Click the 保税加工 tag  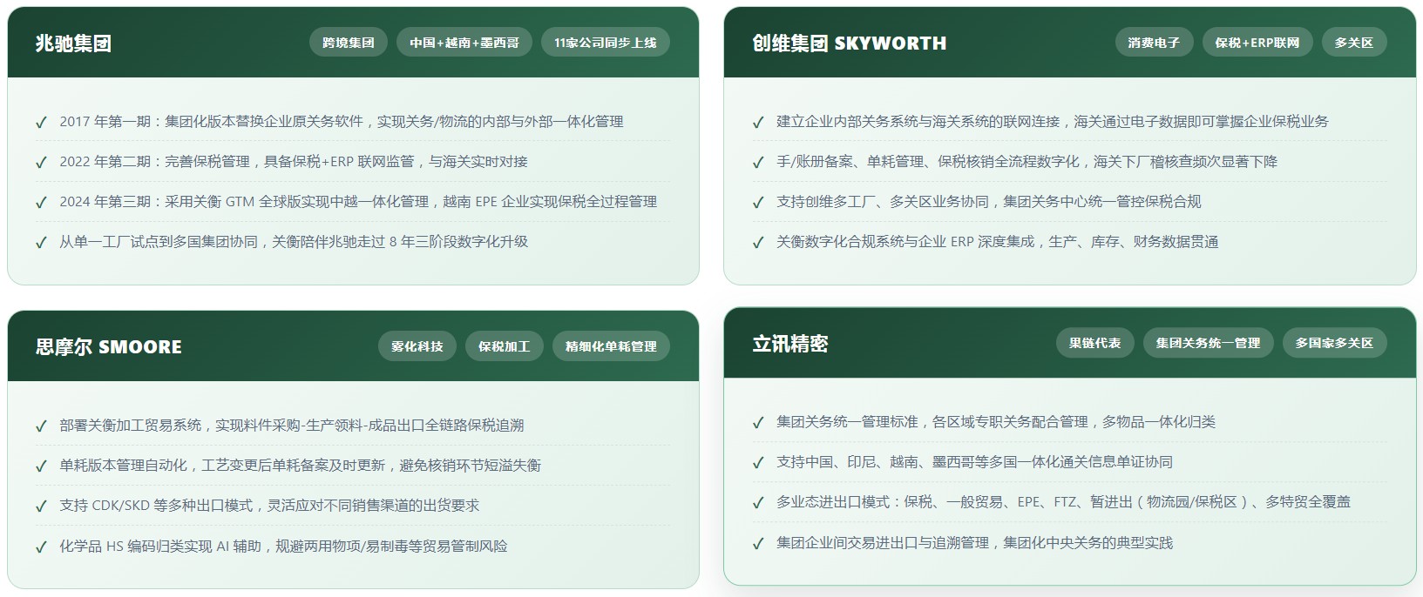click(x=505, y=346)
